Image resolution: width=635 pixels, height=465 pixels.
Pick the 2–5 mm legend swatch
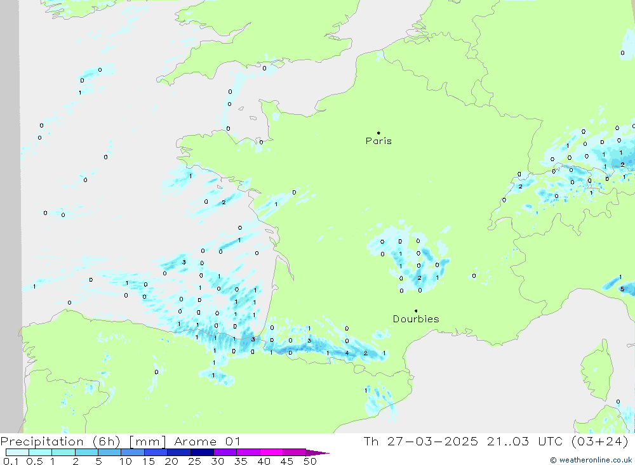(x=86, y=452)
